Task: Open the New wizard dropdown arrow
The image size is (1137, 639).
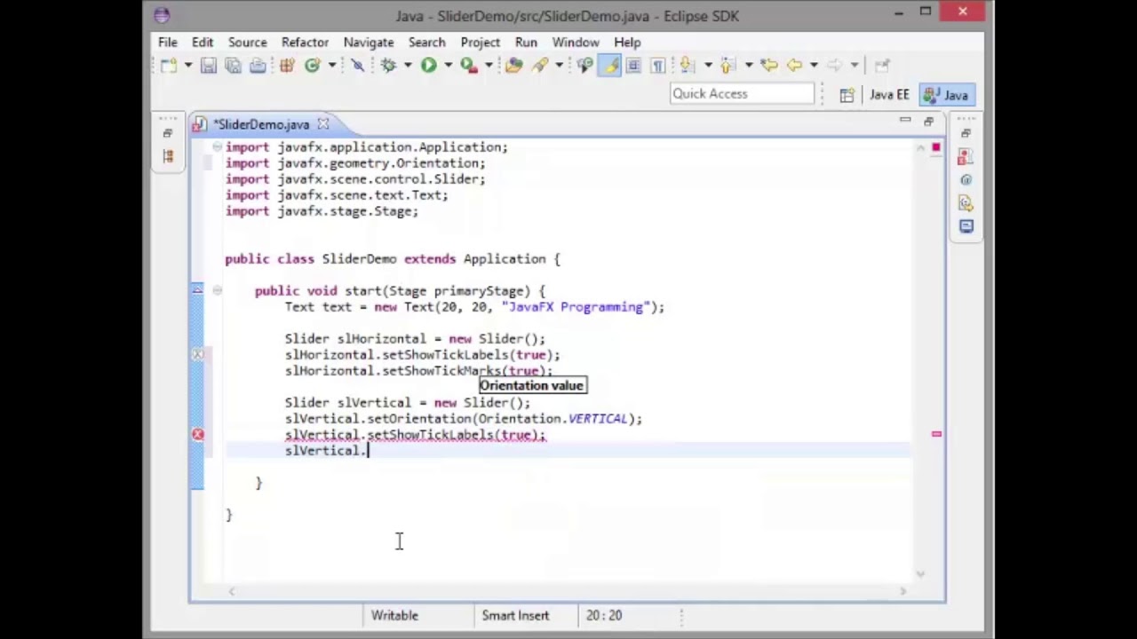Action: tap(187, 65)
